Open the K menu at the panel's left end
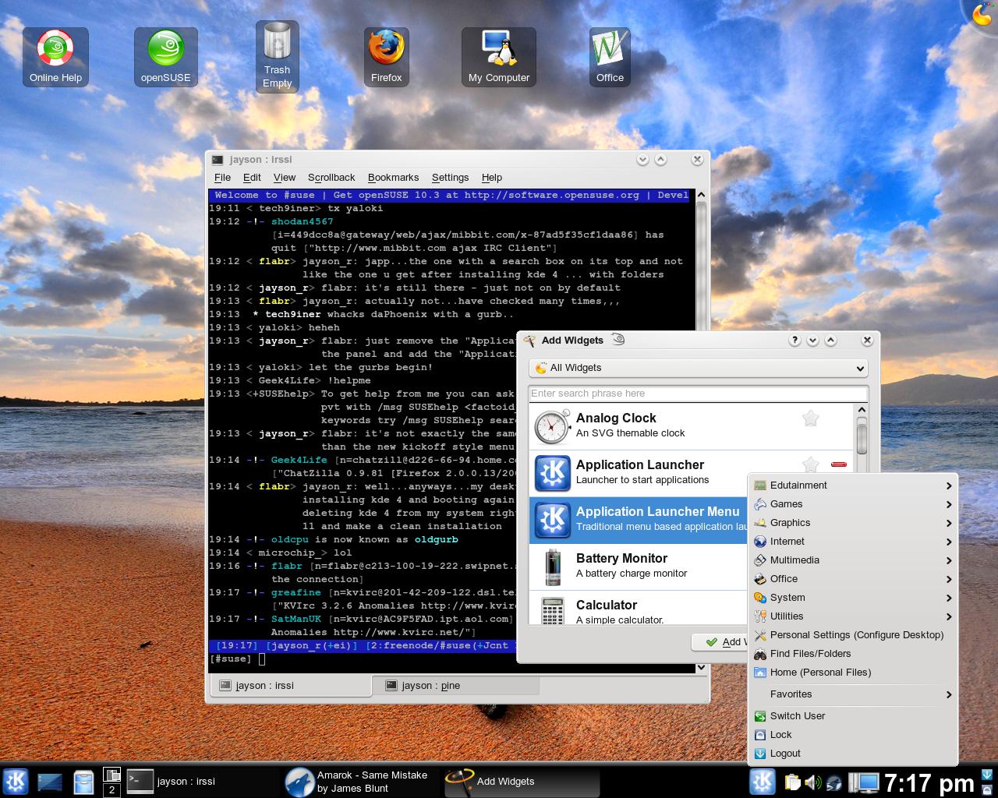 [x=15, y=781]
